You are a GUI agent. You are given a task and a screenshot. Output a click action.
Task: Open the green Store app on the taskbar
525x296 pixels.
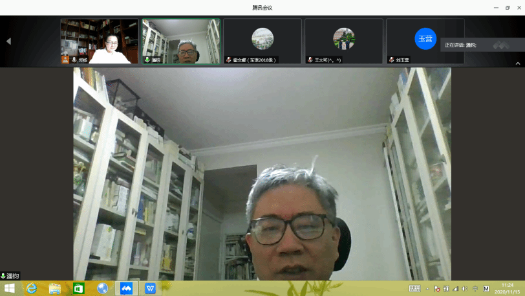pyautogui.click(x=79, y=289)
